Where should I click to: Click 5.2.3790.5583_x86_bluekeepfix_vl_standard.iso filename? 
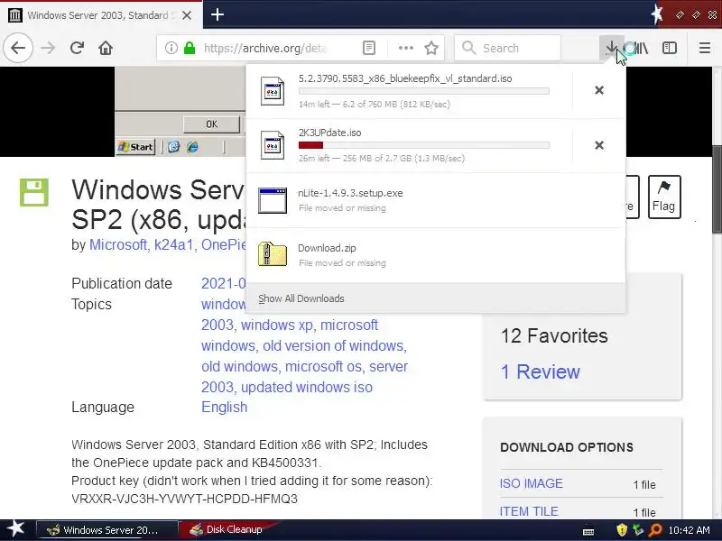405,78
